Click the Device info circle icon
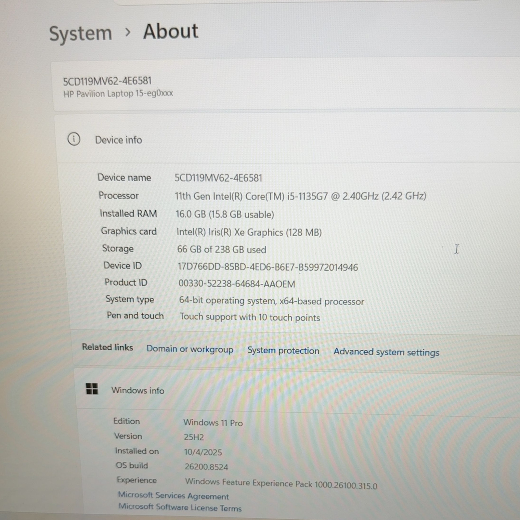The height and width of the screenshot is (520, 520). [74, 139]
